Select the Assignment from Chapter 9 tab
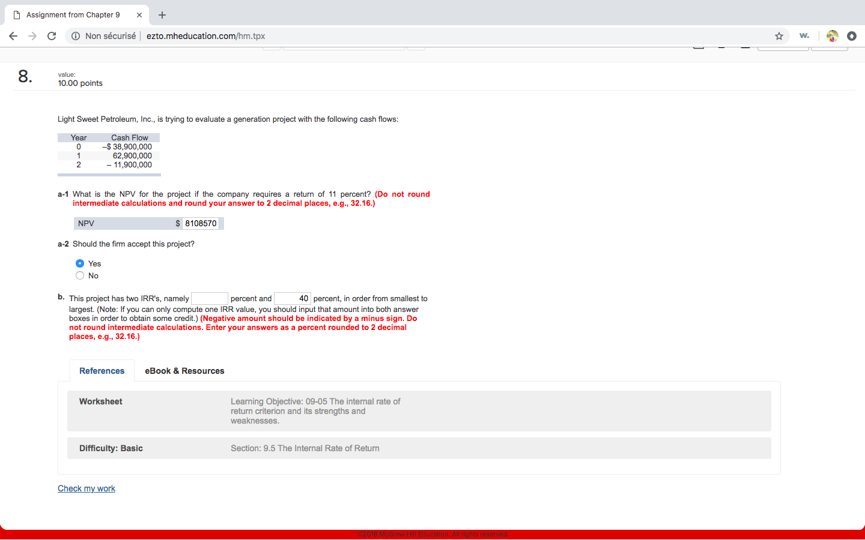 tap(72, 14)
